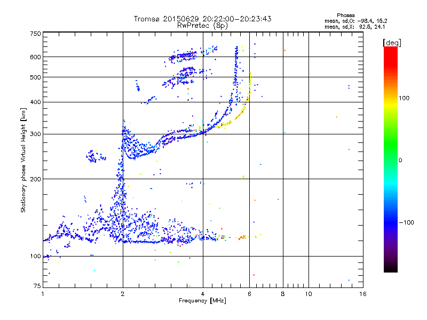Click the 'mean, sd,O: -98.4, 15.2' line
Viewport: 427px width, 320px height.
click(355, 21)
